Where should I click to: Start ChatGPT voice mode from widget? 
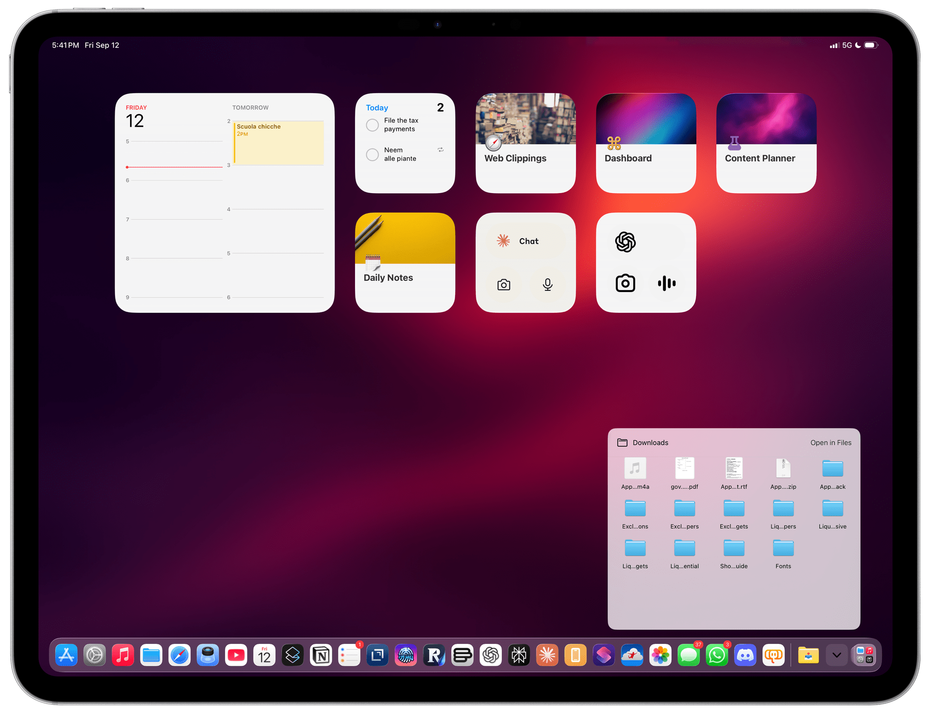tap(666, 283)
